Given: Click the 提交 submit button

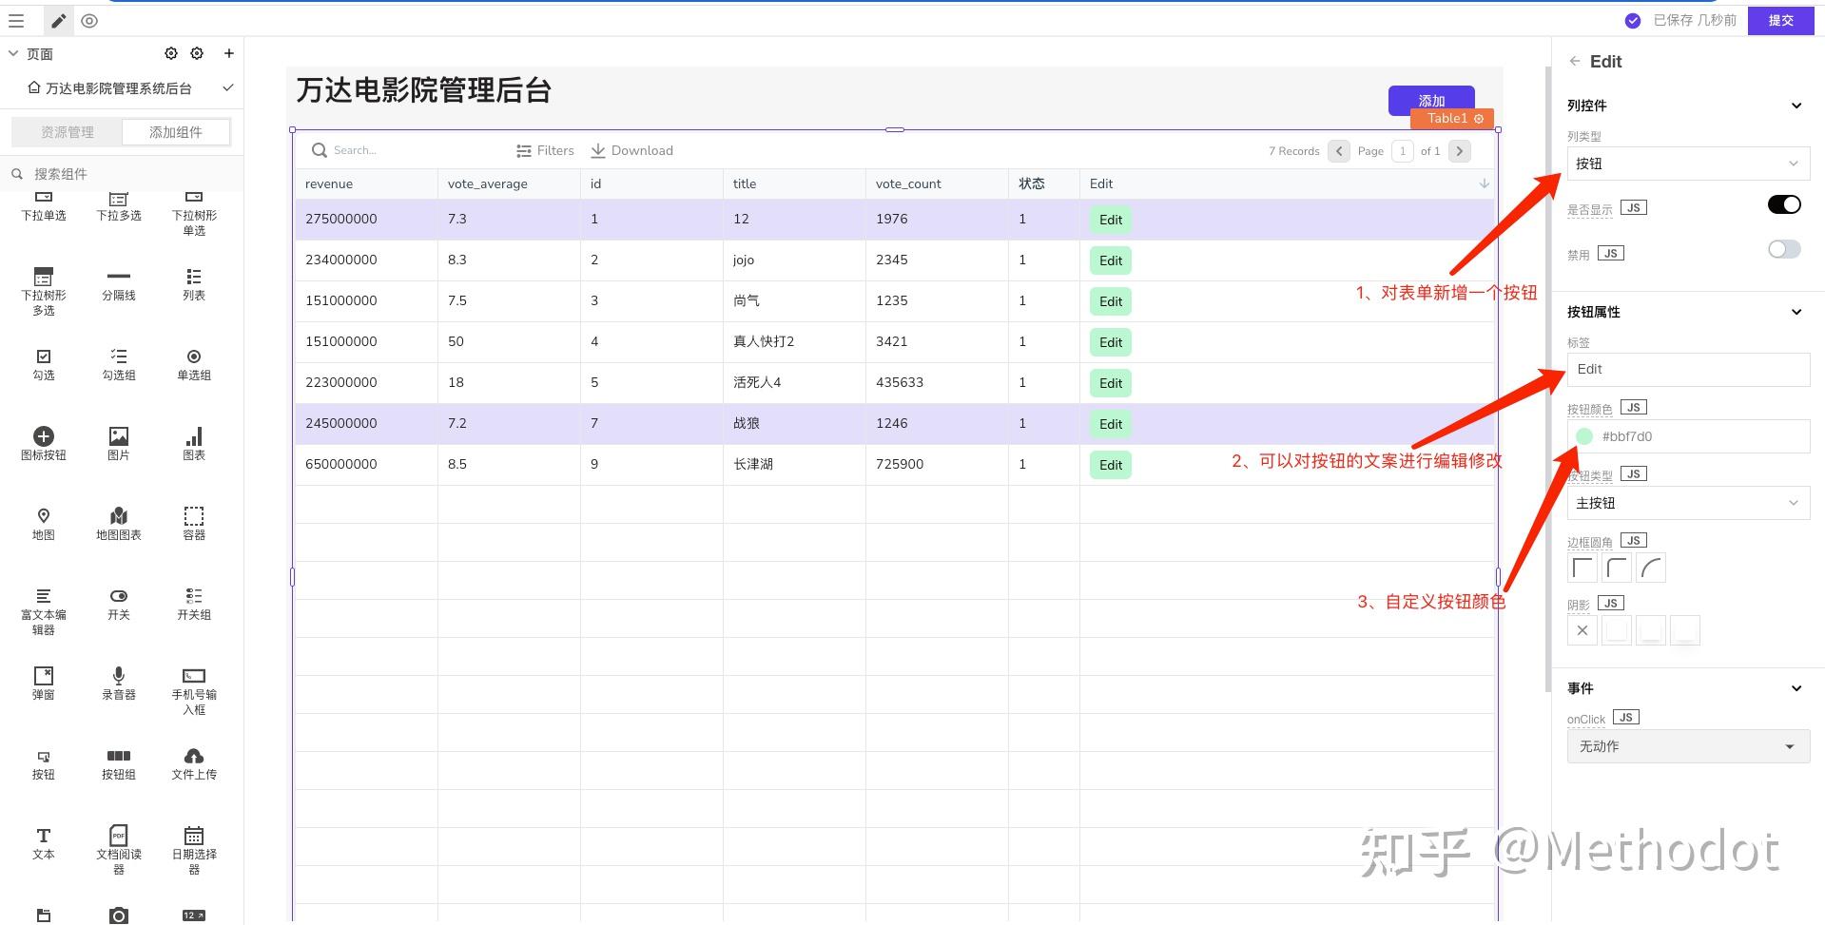Looking at the screenshot, I should pyautogui.click(x=1781, y=20).
